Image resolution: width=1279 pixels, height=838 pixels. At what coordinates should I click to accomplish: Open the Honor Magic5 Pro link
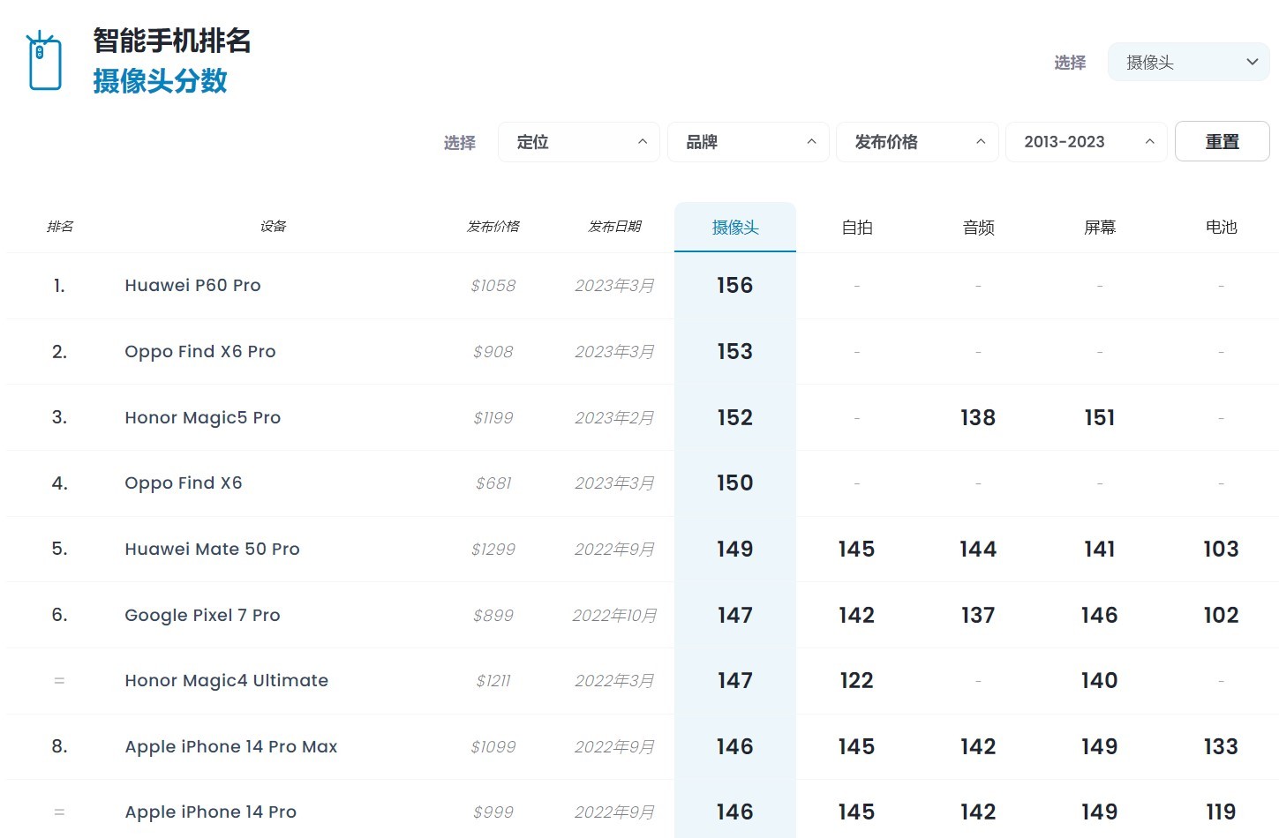pos(203,417)
